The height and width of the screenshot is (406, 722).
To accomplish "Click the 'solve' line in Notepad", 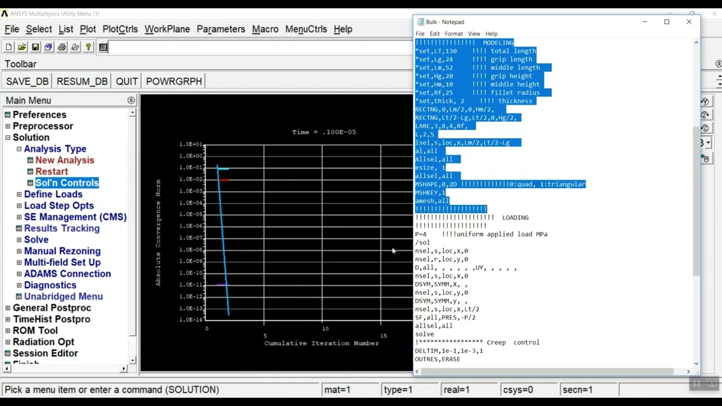I will 425,334.
